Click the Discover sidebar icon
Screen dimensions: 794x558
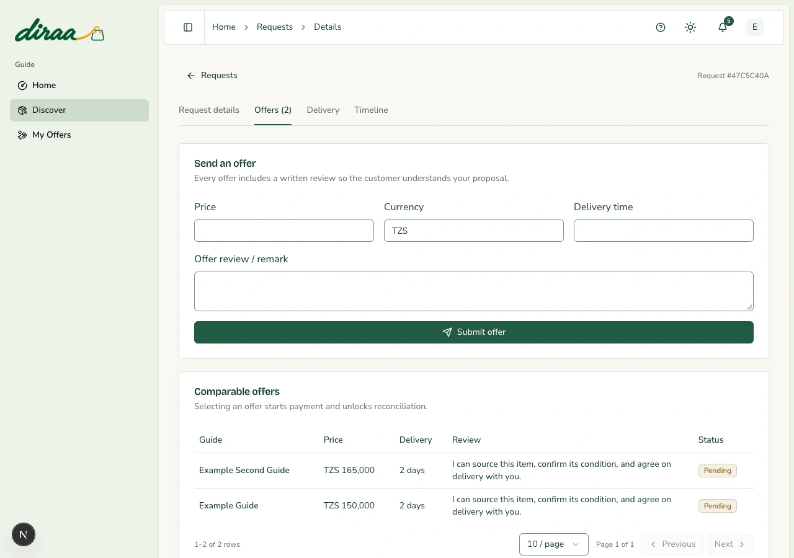click(22, 110)
